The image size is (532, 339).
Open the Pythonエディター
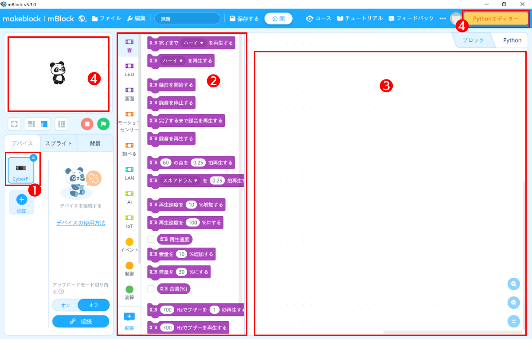496,19
